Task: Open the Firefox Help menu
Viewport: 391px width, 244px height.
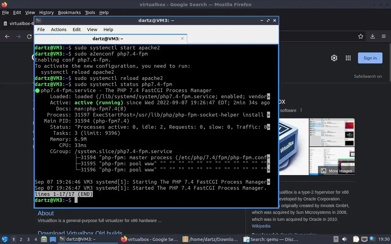Action: (x=104, y=13)
